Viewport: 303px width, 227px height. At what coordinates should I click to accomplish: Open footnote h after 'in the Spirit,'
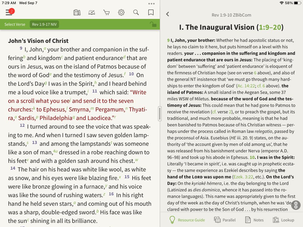(96, 82)
